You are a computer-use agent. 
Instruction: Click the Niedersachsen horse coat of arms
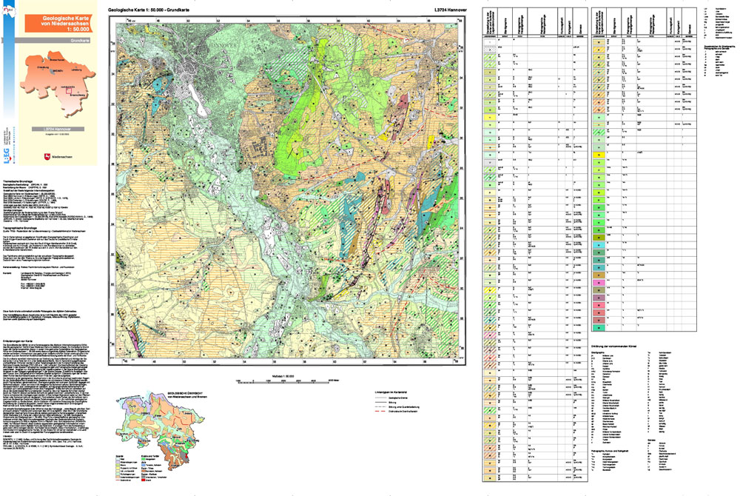pos(45,156)
